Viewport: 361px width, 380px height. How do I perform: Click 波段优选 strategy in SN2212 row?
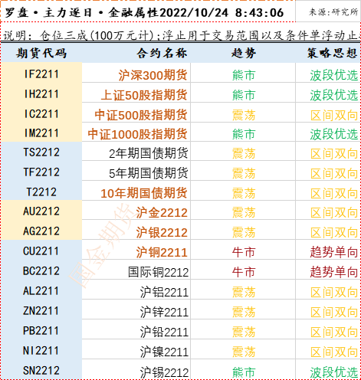point(334,372)
